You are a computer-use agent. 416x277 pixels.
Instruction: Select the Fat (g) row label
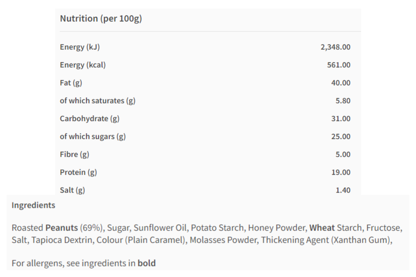point(71,83)
